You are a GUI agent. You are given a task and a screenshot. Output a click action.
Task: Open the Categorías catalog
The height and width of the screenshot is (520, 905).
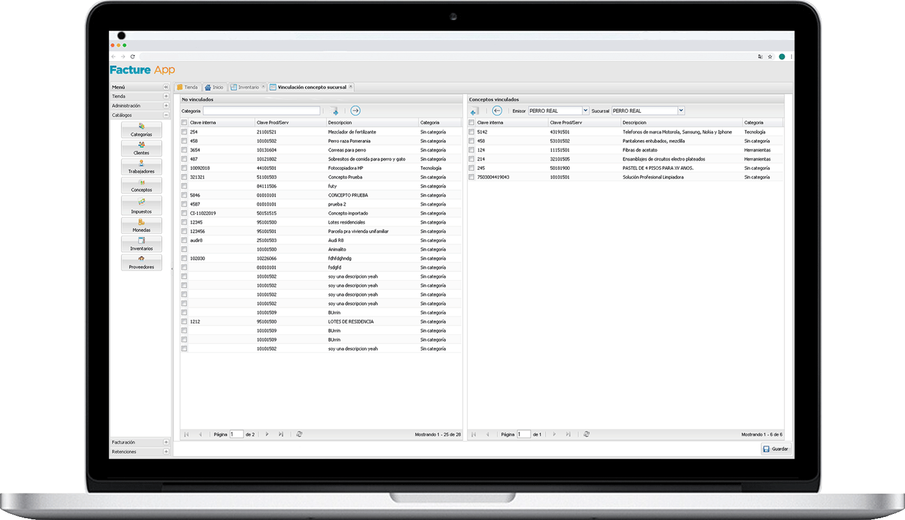coord(141,130)
